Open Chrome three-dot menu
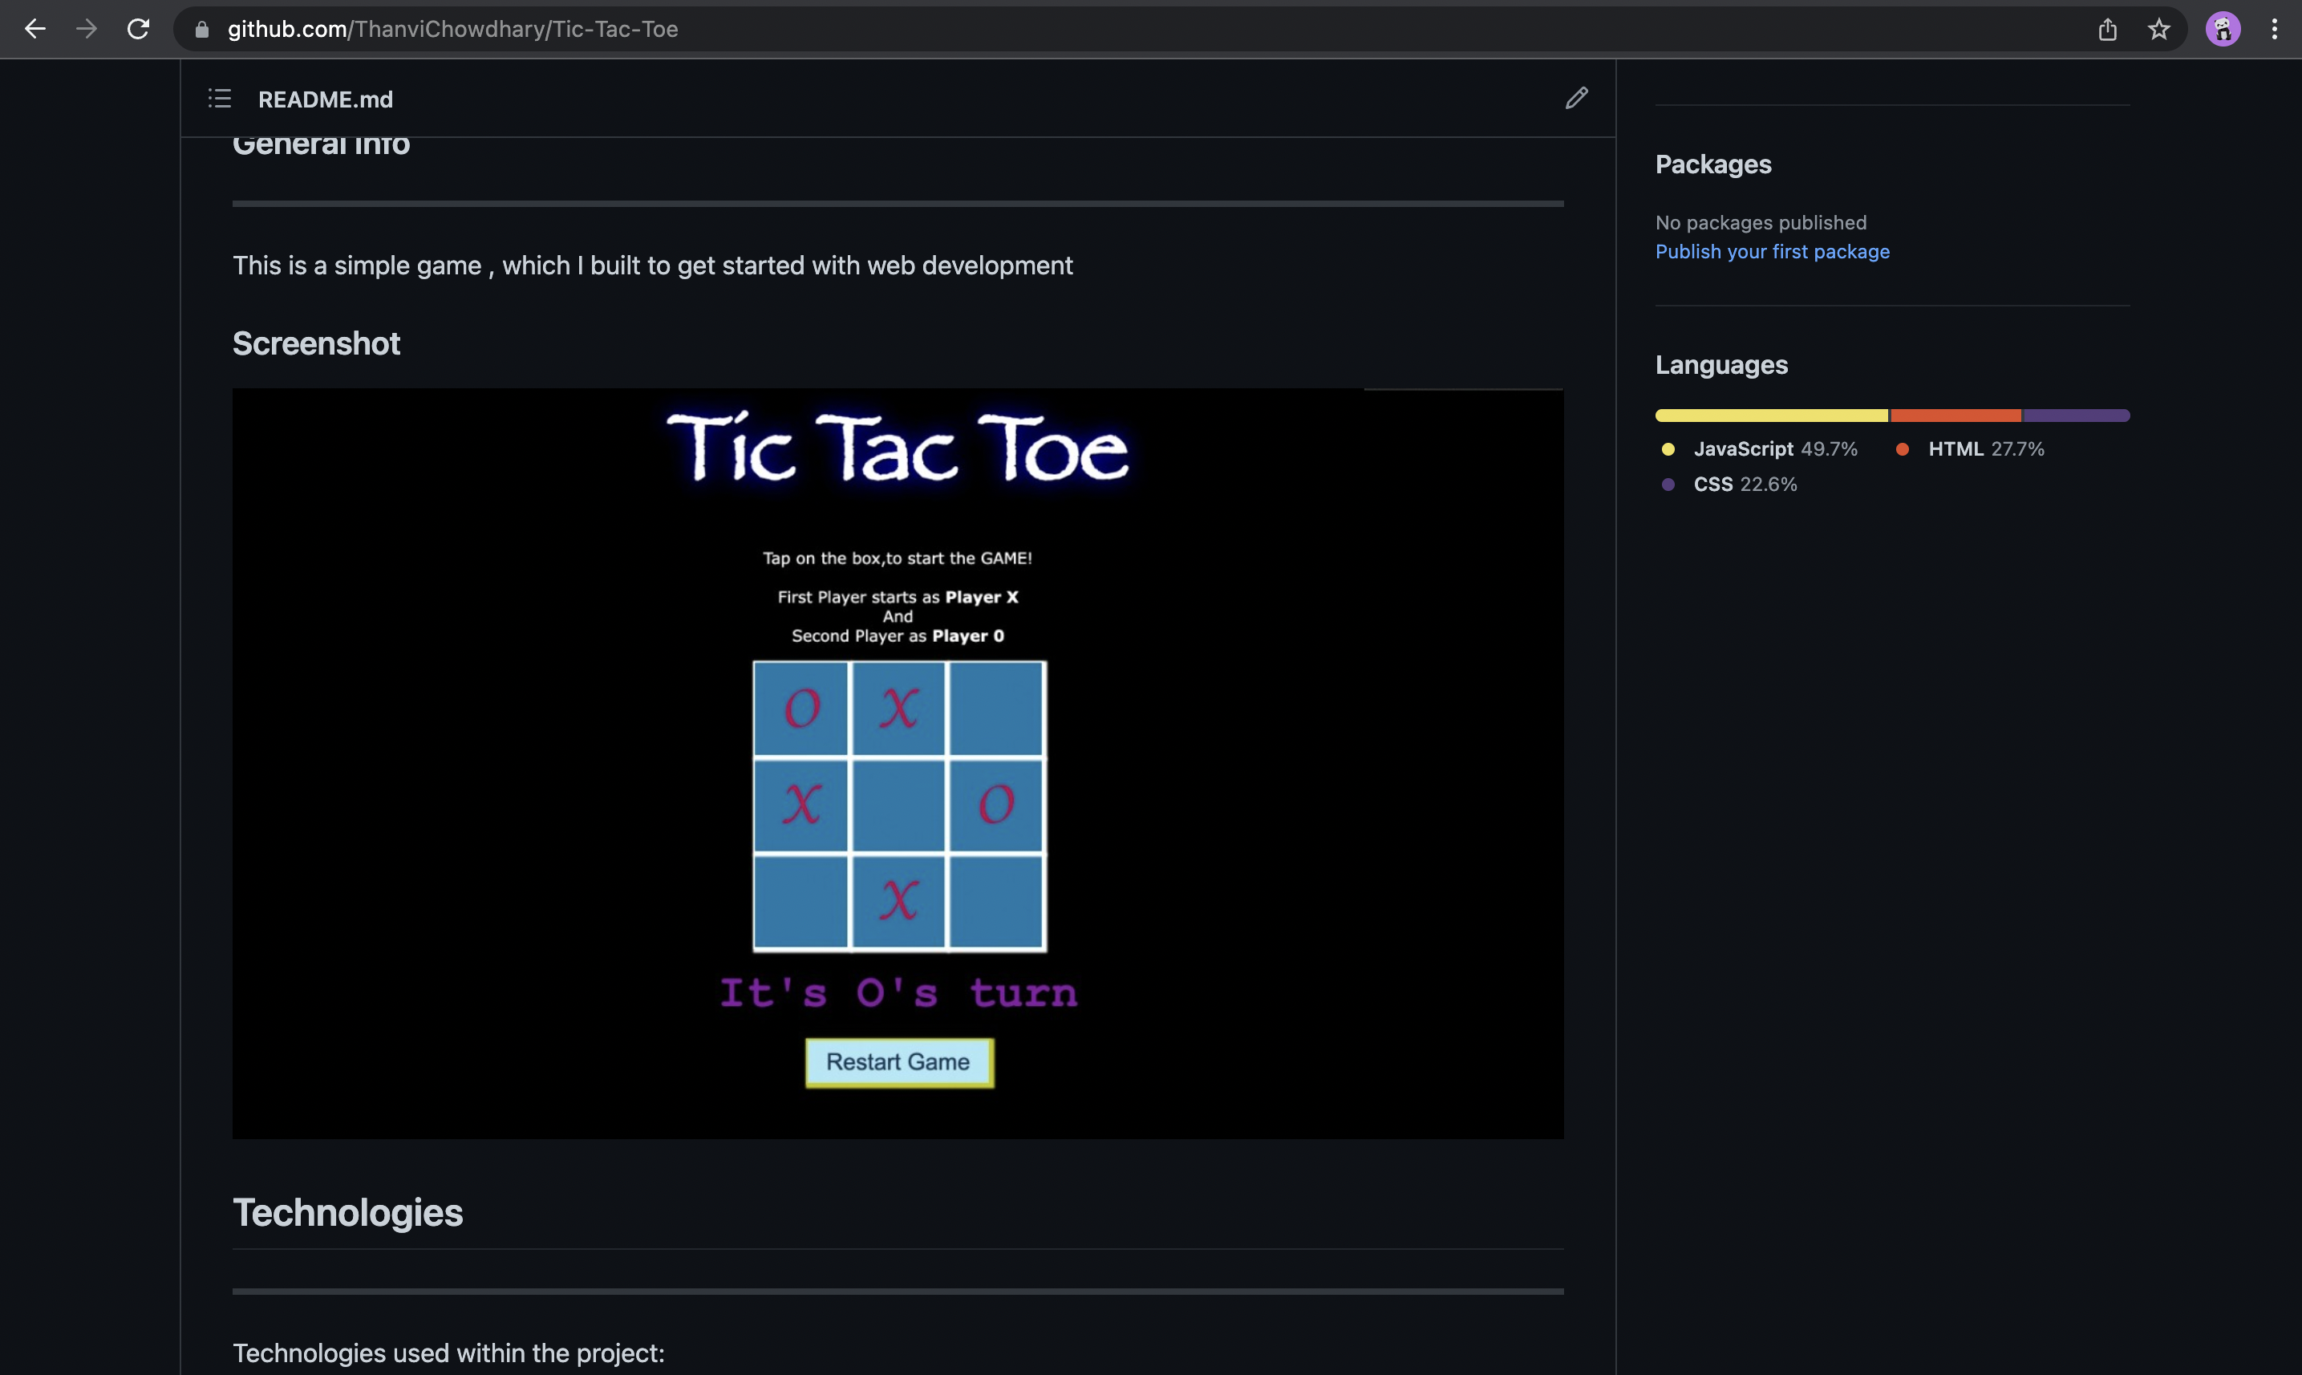 point(2274,30)
